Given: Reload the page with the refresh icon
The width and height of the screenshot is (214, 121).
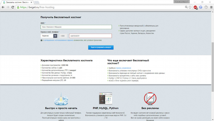Looking at the screenshot, I should (x=13, y=7).
